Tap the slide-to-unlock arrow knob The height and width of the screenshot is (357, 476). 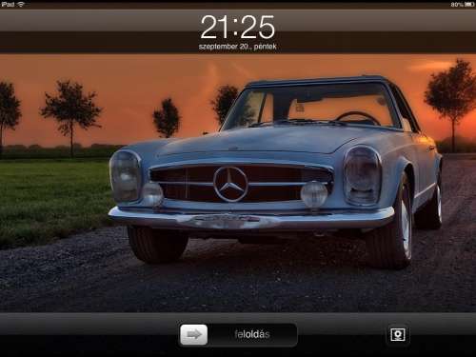coord(194,334)
